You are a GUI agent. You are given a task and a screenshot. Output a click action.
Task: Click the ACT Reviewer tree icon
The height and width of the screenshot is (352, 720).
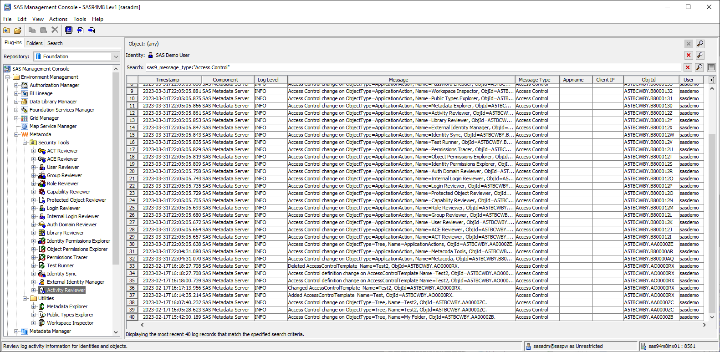point(42,151)
